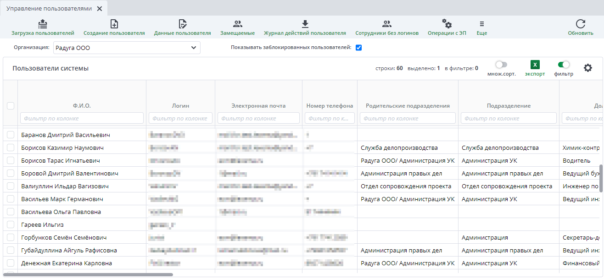Open Операции с ЭП gears icon
Screen dimensions: 604x279
tap(447, 24)
